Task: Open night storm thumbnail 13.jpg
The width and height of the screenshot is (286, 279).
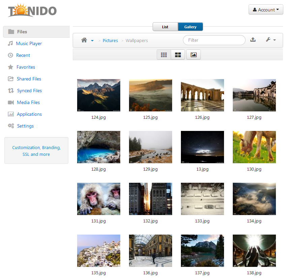Action: 202,147
